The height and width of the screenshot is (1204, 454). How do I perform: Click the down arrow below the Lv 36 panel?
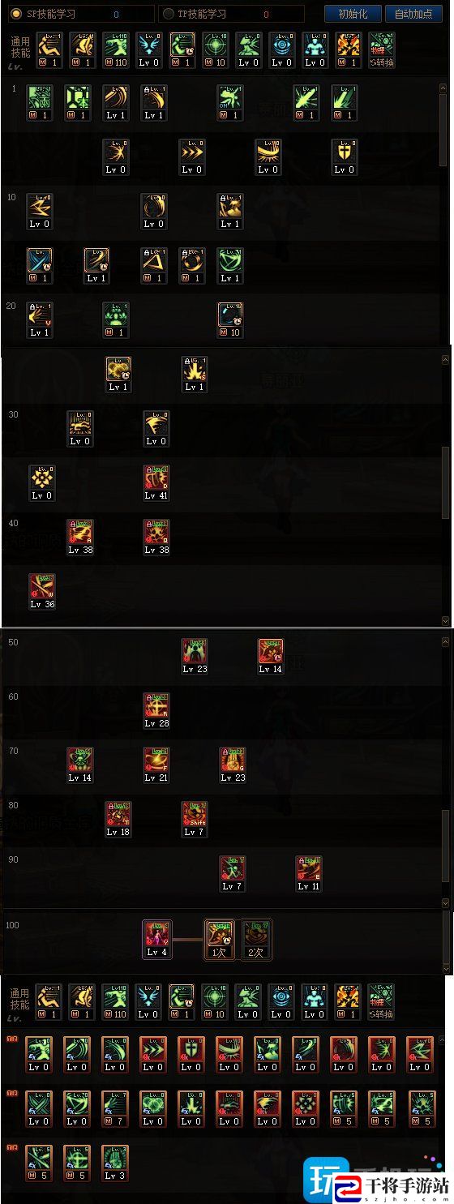[x=445, y=619]
